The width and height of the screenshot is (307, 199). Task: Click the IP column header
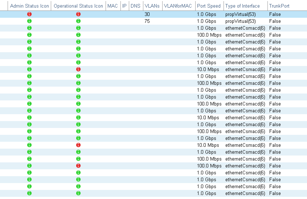tap(124, 6)
